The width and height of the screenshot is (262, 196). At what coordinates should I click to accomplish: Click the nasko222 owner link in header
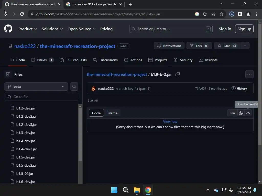(x=25, y=46)
